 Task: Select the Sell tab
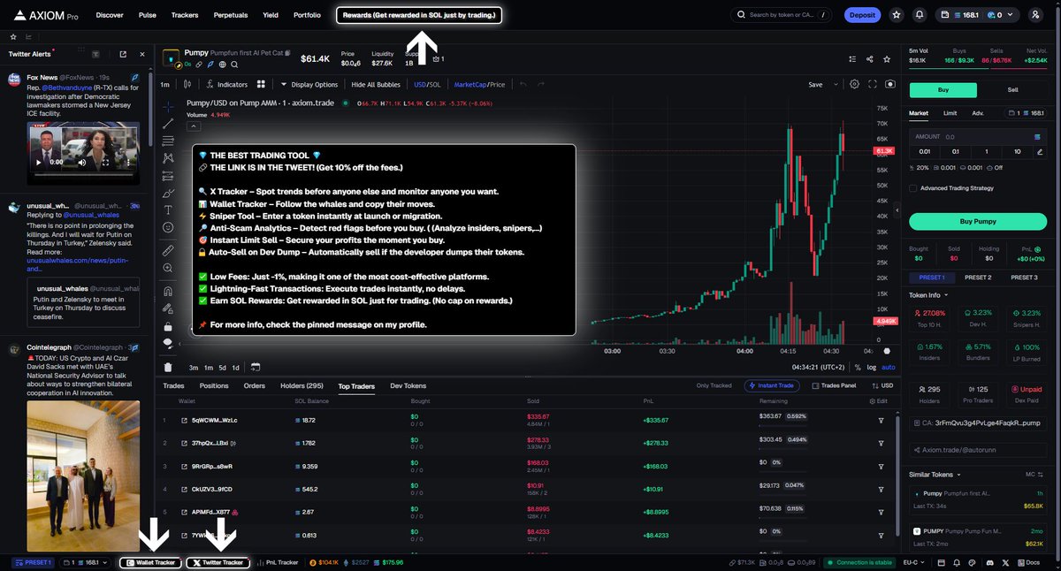(x=1012, y=90)
